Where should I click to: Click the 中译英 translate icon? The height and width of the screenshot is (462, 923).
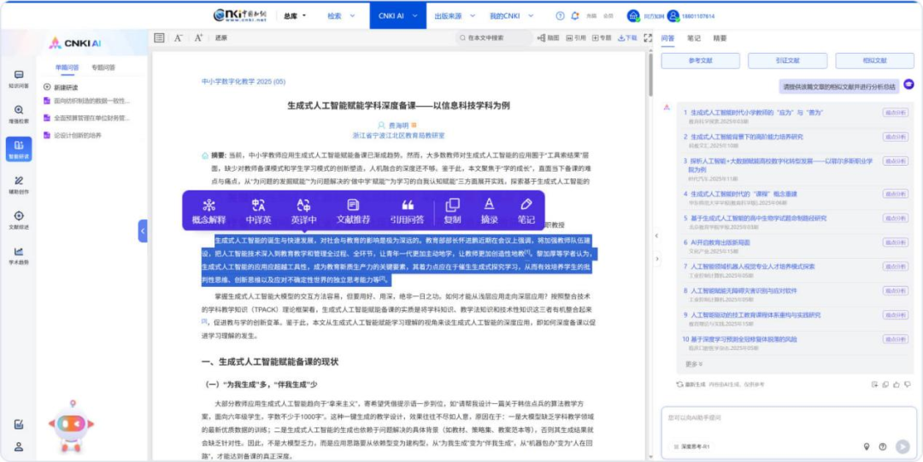click(257, 205)
